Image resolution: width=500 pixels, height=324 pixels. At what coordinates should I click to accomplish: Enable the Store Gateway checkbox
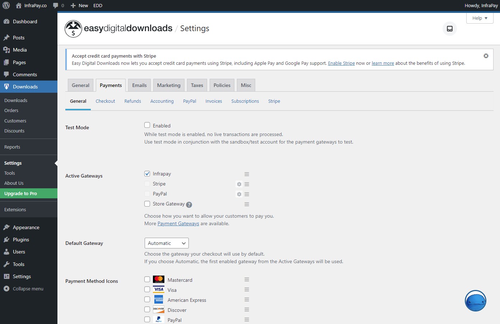click(147, 204)
